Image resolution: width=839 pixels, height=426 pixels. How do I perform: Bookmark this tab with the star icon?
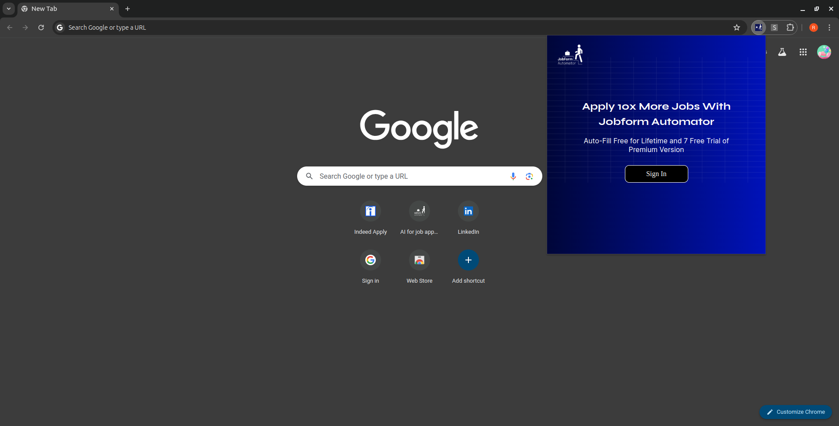(737, 28)
